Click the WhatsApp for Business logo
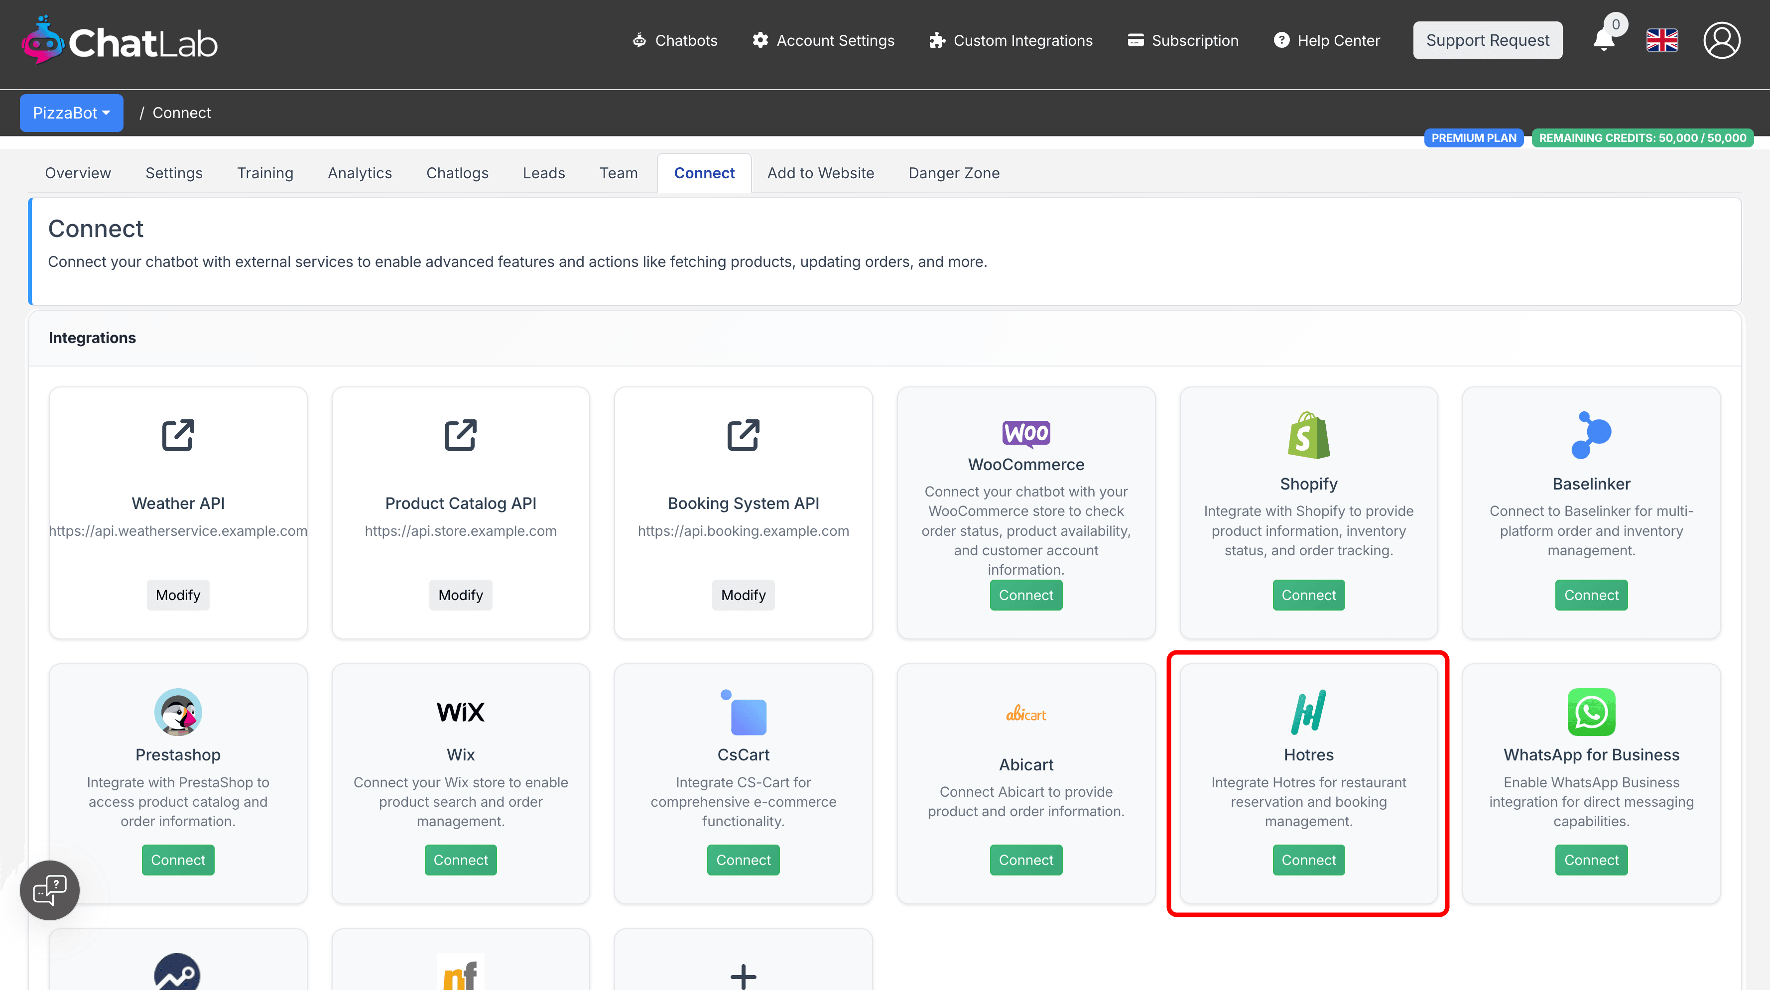Viewport: 1770px width, 990px height. pos(1591,712)
